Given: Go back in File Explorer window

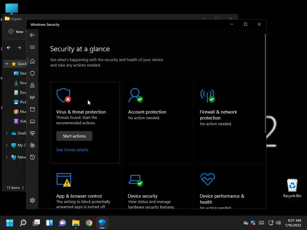Looking at the screenshot, I should point(9,48).
